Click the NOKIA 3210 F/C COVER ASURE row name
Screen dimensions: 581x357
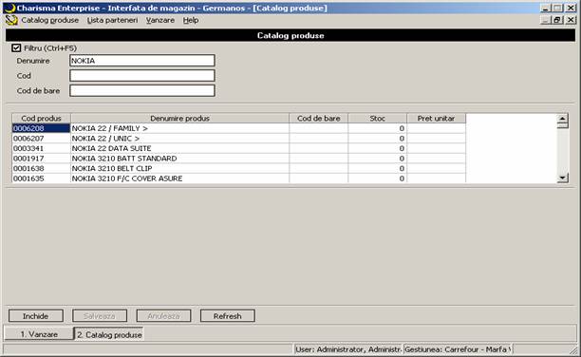coord(127,178)
